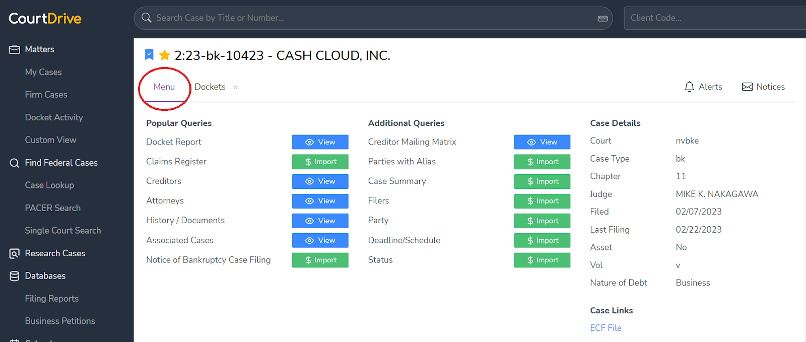Screen dimensions: 806x342
Task: Click the Databases cylinder icon in sidebar
Action: (15, 276)
